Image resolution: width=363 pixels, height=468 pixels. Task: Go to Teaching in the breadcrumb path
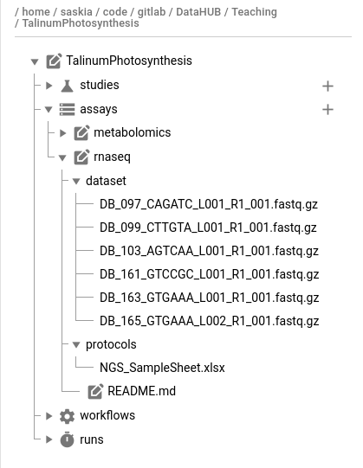tap(254, 12)
